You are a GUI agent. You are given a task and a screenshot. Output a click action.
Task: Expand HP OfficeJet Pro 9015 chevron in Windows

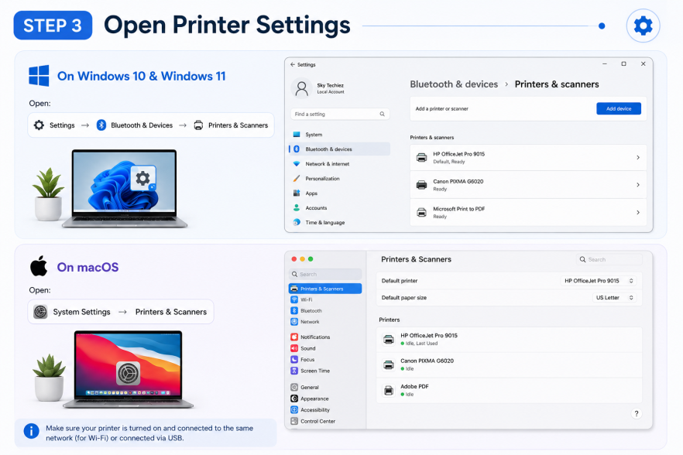click(x=638, y=158)
